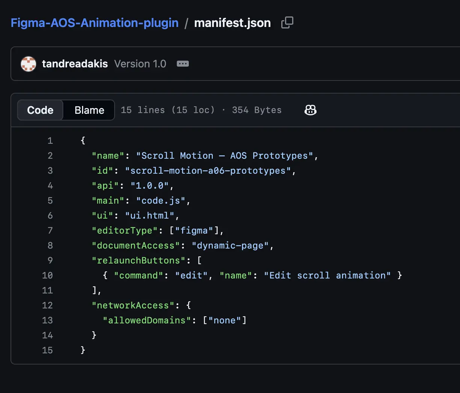Click the "Scroll Motion — AOS Prototypes" string
Viewport: 460px width, 393px height.
coord(224,156)
